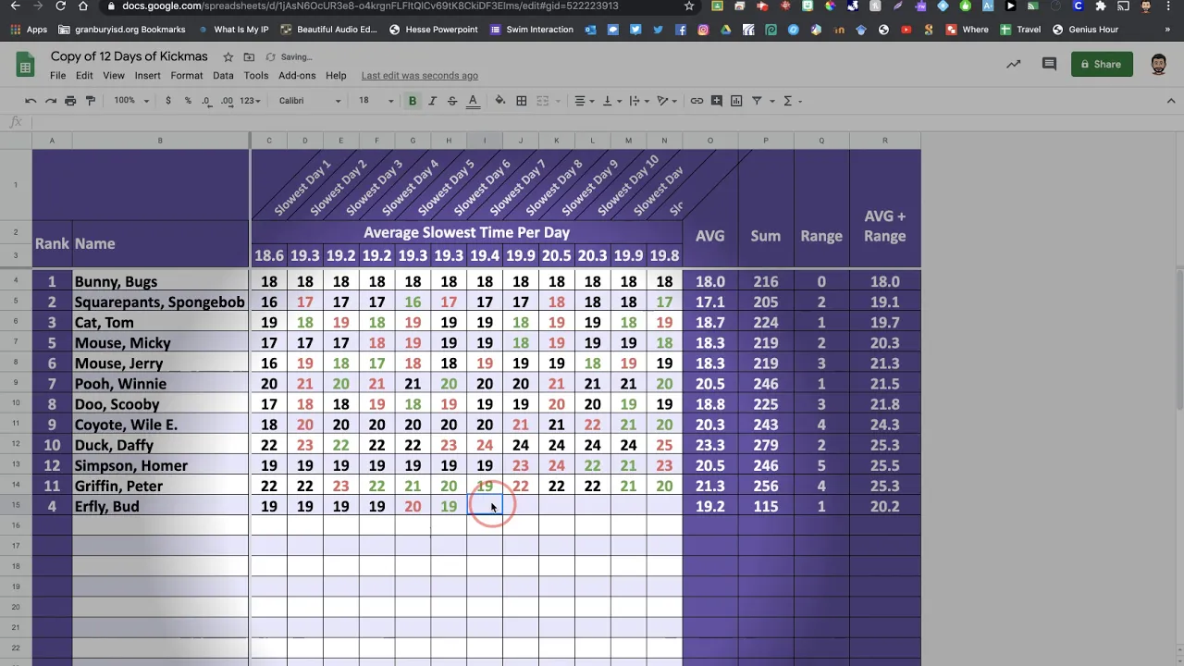Go to Sheets home icon

point(25,65)
